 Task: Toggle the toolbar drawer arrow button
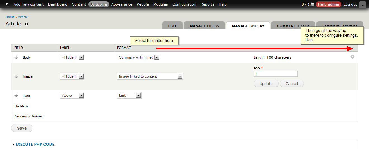363,5
